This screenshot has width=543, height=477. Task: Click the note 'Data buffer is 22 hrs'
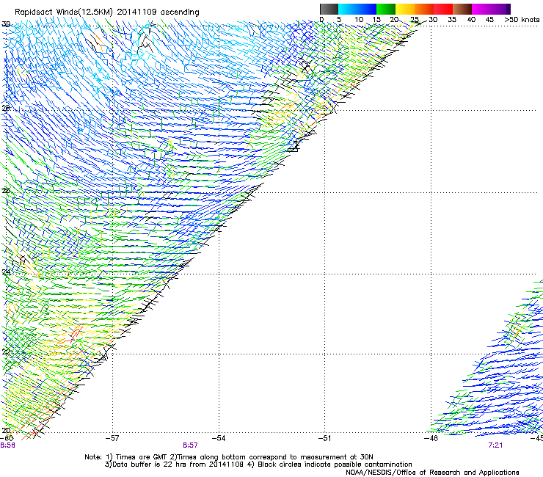(x=147, y=465)
